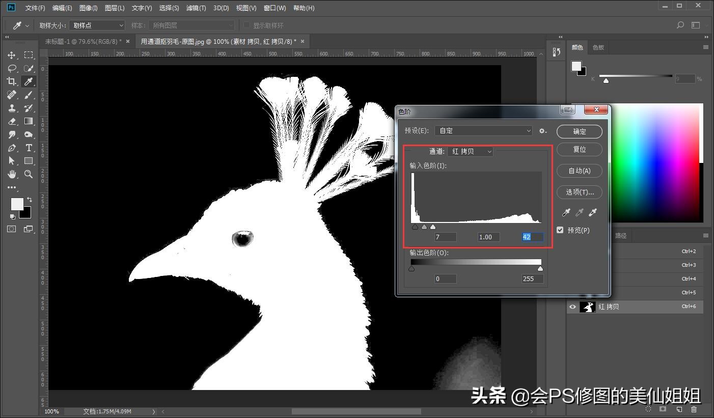Open the 取样大小 dropdown in options bar
This screenshot has width=714, height=418.
[x=97, y=25]
